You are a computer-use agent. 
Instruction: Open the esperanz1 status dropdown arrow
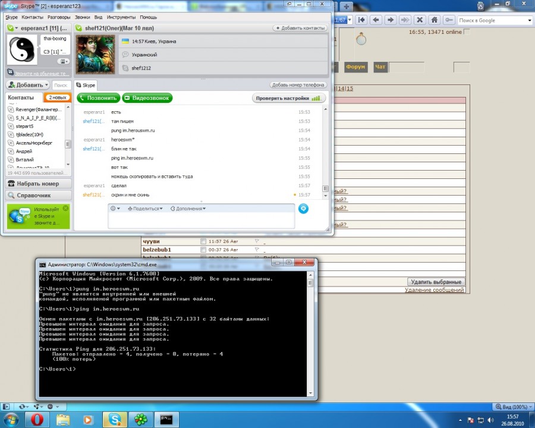pyautogui.click(x=16, y=28)
